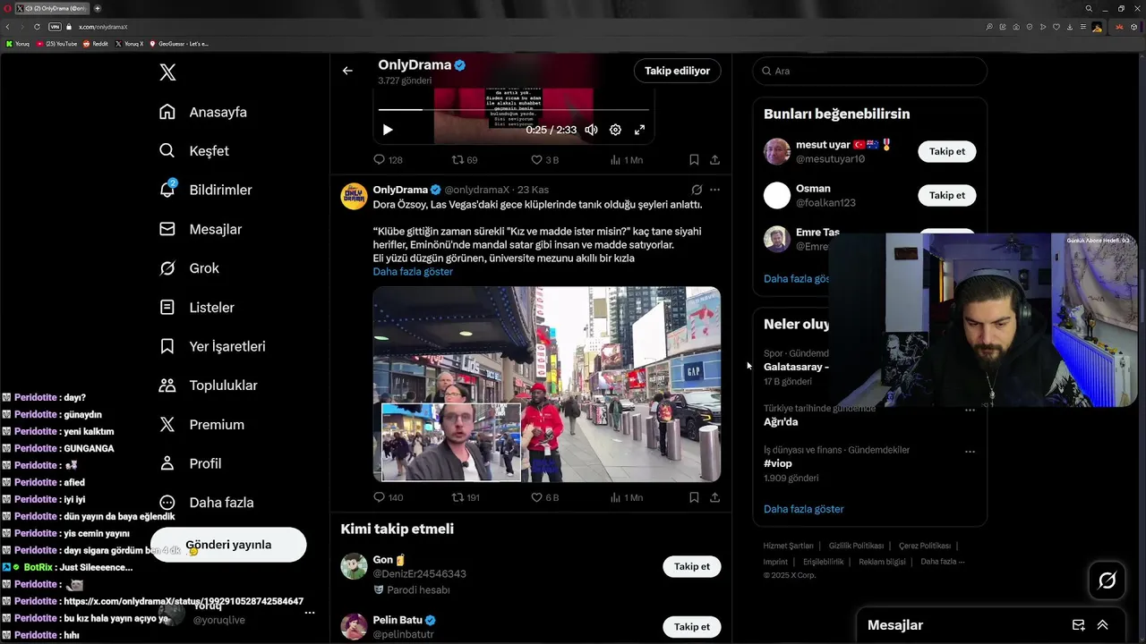Open Yer İşaretleri bookmarks
1146x644 pixels.
(x=212, y=346)
